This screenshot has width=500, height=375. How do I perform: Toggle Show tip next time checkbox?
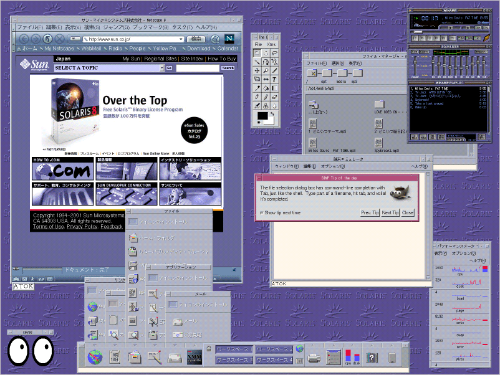pyautogui.click(x=262, y=213)
